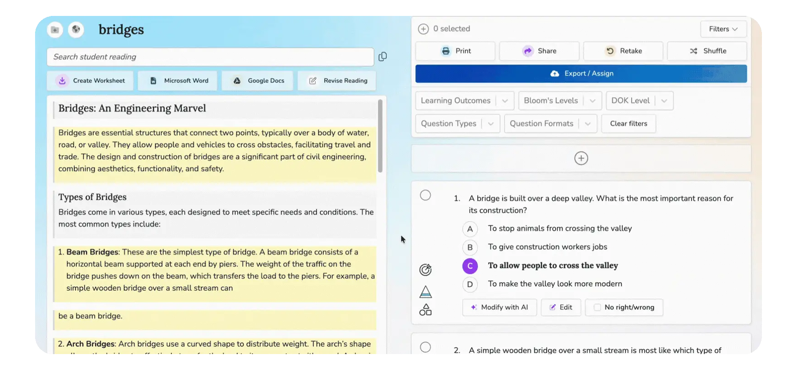
Task: Choose answer option A for question 1
Action: coord(470,229)
